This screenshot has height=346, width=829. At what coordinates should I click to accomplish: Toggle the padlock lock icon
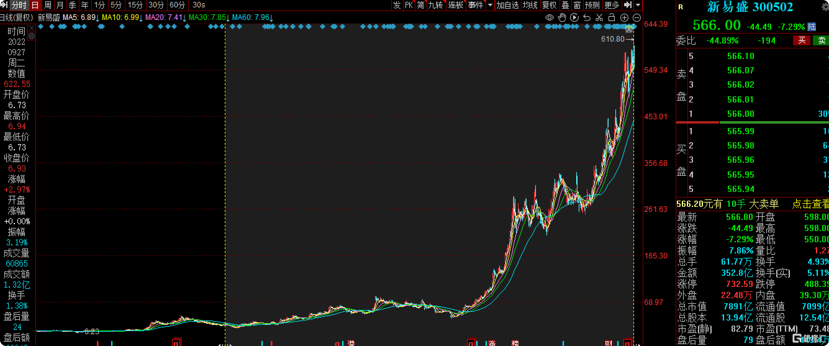click(611, 18)
